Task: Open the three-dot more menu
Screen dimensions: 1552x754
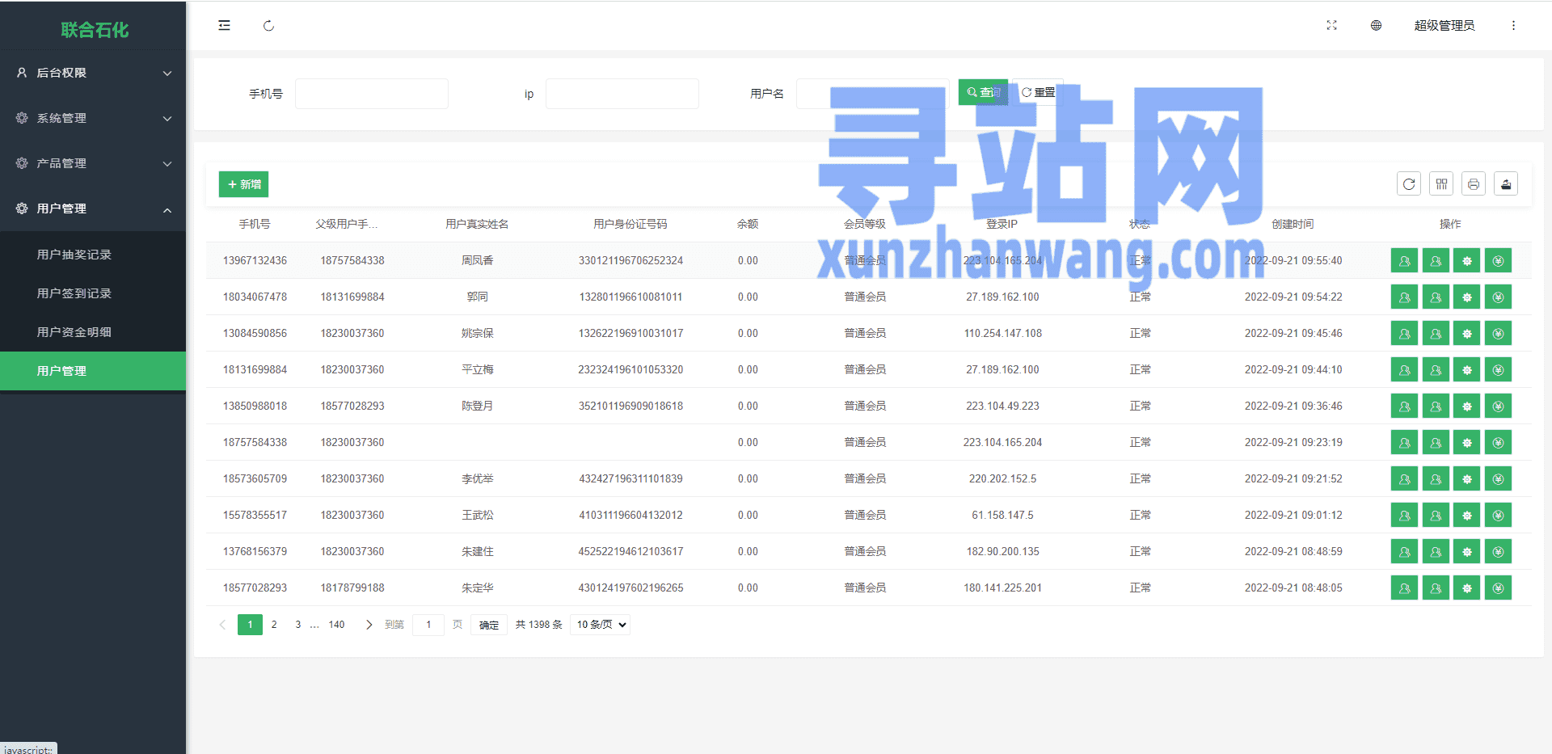Action: [1513, 26]
